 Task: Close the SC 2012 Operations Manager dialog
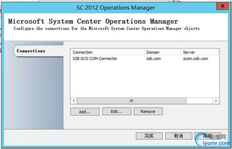click(222, 6)
